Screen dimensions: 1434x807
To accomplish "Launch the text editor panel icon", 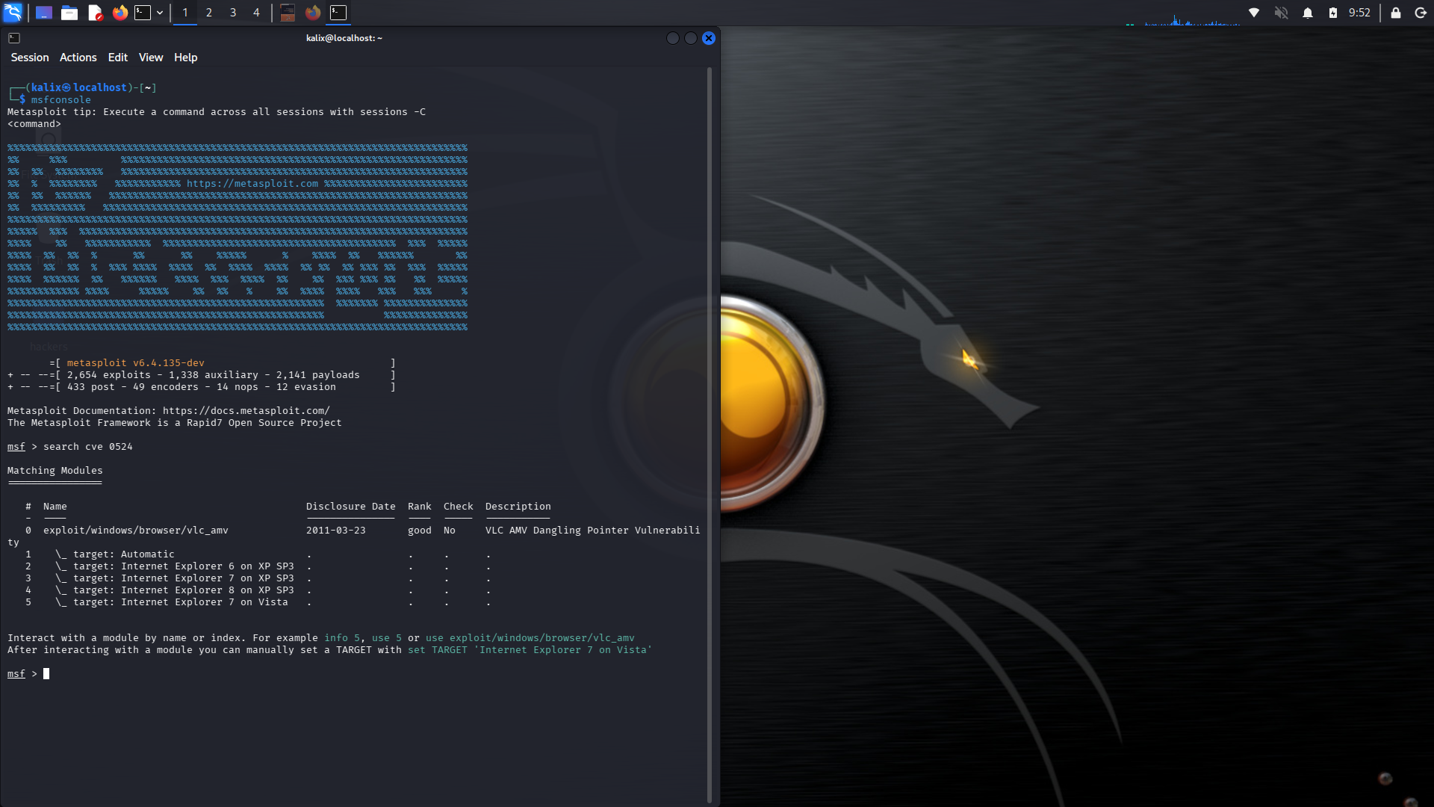I will point(95,13).
